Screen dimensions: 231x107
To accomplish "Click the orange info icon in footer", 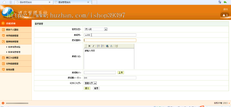I will tap(3, 103).
